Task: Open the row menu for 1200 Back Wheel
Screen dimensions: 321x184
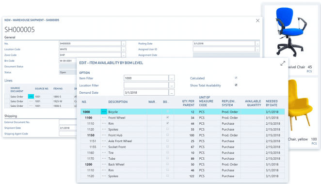Action: coord(104,164)
